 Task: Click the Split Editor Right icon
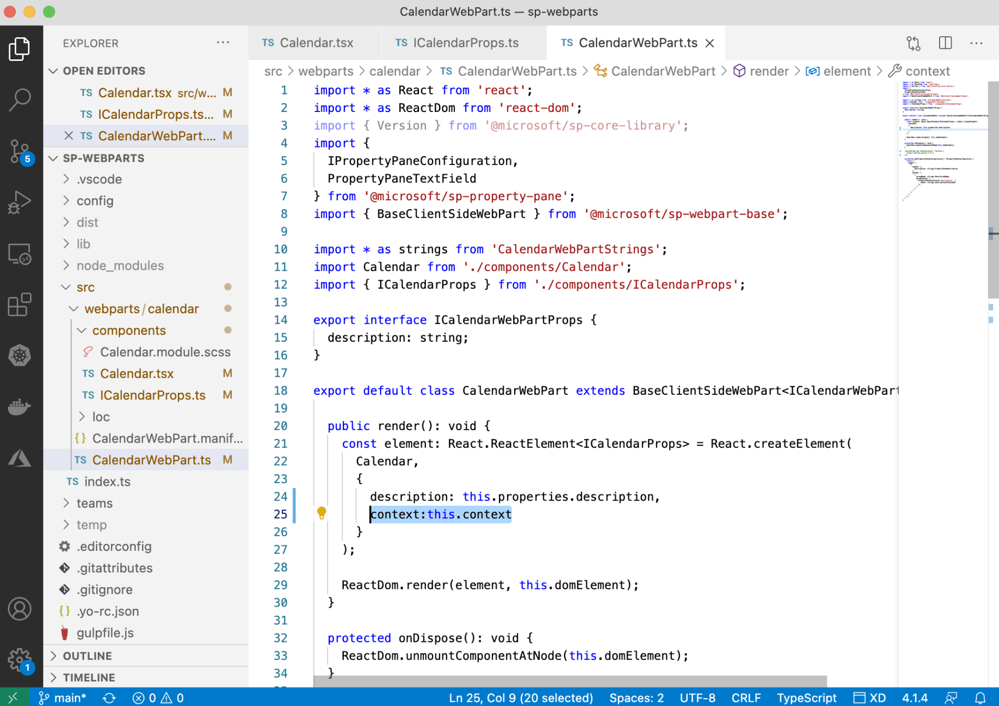click(945, 43)
